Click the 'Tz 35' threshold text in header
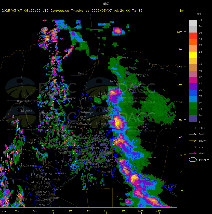212x214 pixels. tap(137, 11)
